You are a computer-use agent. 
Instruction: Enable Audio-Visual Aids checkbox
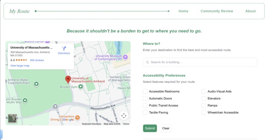click(204, 91)
